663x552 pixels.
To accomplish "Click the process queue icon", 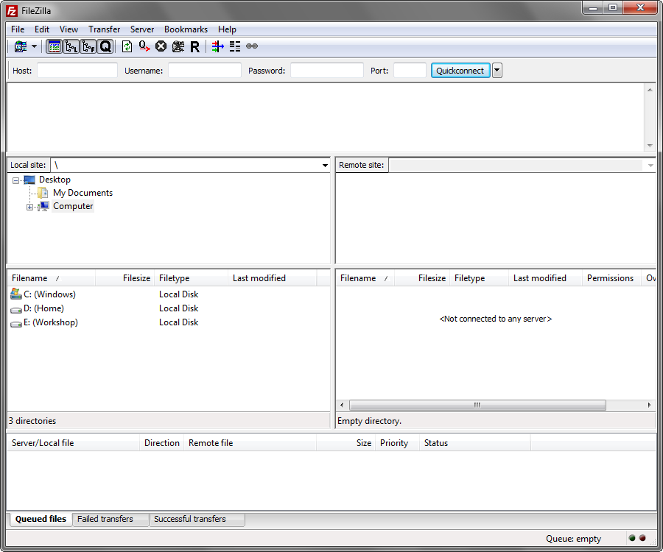I will [144, 46].
